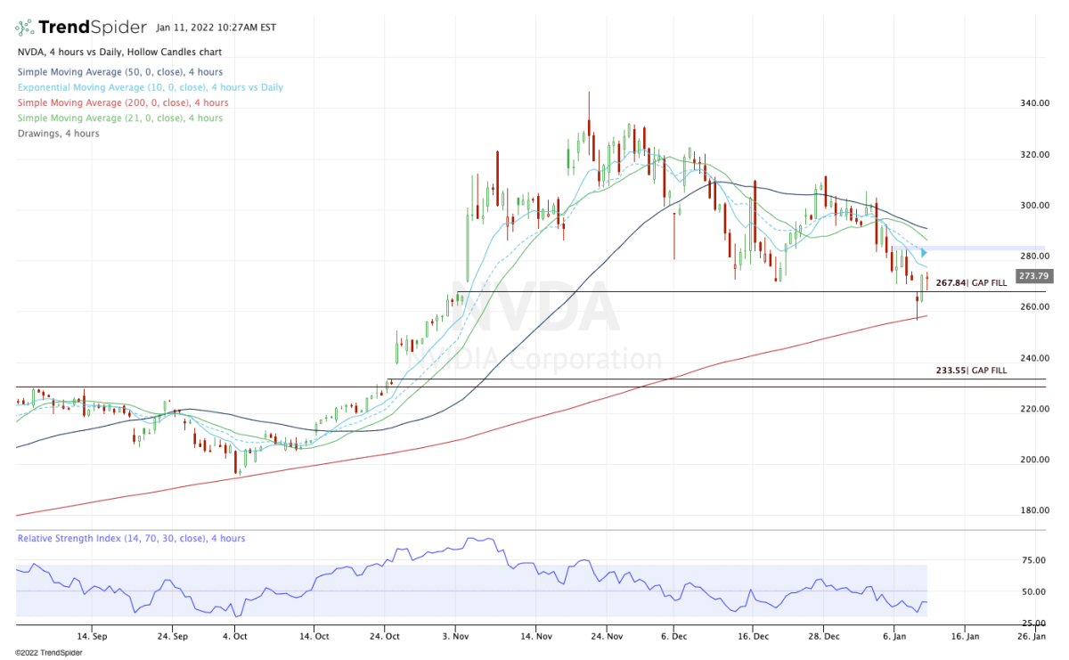
Task: Click the 24. Oct date label
Action: tap(386, 637)
